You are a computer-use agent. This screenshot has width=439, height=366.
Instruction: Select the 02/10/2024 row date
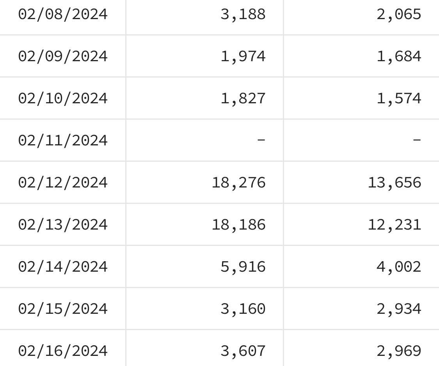[x=63, y=99]
